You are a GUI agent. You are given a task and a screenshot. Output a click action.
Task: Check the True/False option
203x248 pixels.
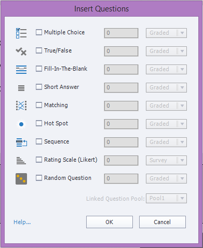tap(39, 50)
